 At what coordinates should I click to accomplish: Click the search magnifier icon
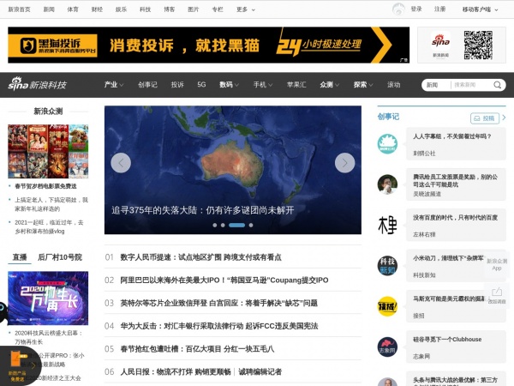coord(497,85)
